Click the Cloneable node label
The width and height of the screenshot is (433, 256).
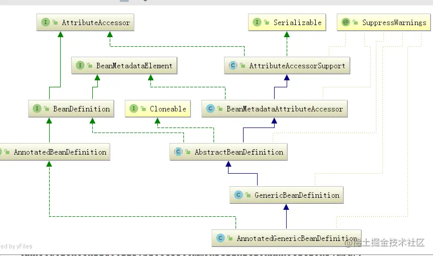(x=168, y=109)
